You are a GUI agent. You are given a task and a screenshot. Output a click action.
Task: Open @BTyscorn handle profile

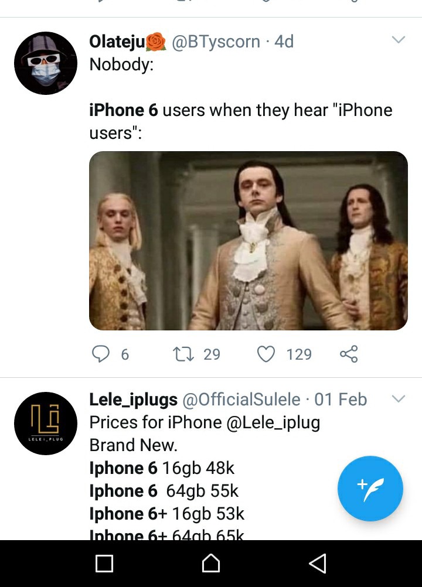[x=216, y=42]
